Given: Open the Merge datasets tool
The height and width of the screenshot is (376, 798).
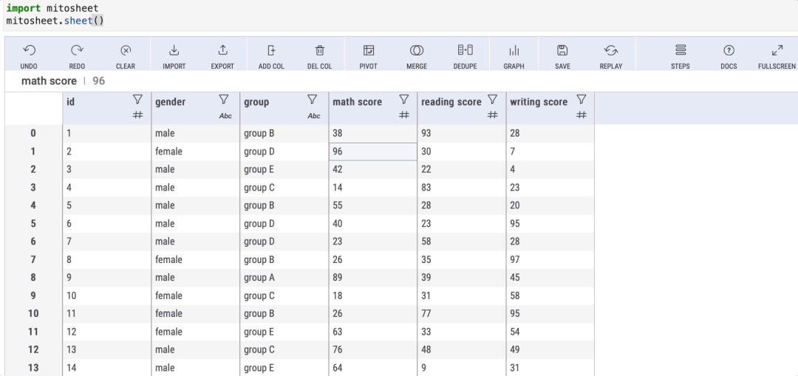Looking at the screenshot, I should coord(417,51).
